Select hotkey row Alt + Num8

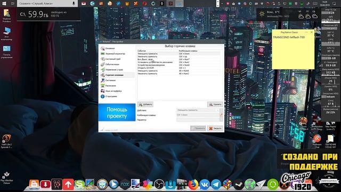179,71
